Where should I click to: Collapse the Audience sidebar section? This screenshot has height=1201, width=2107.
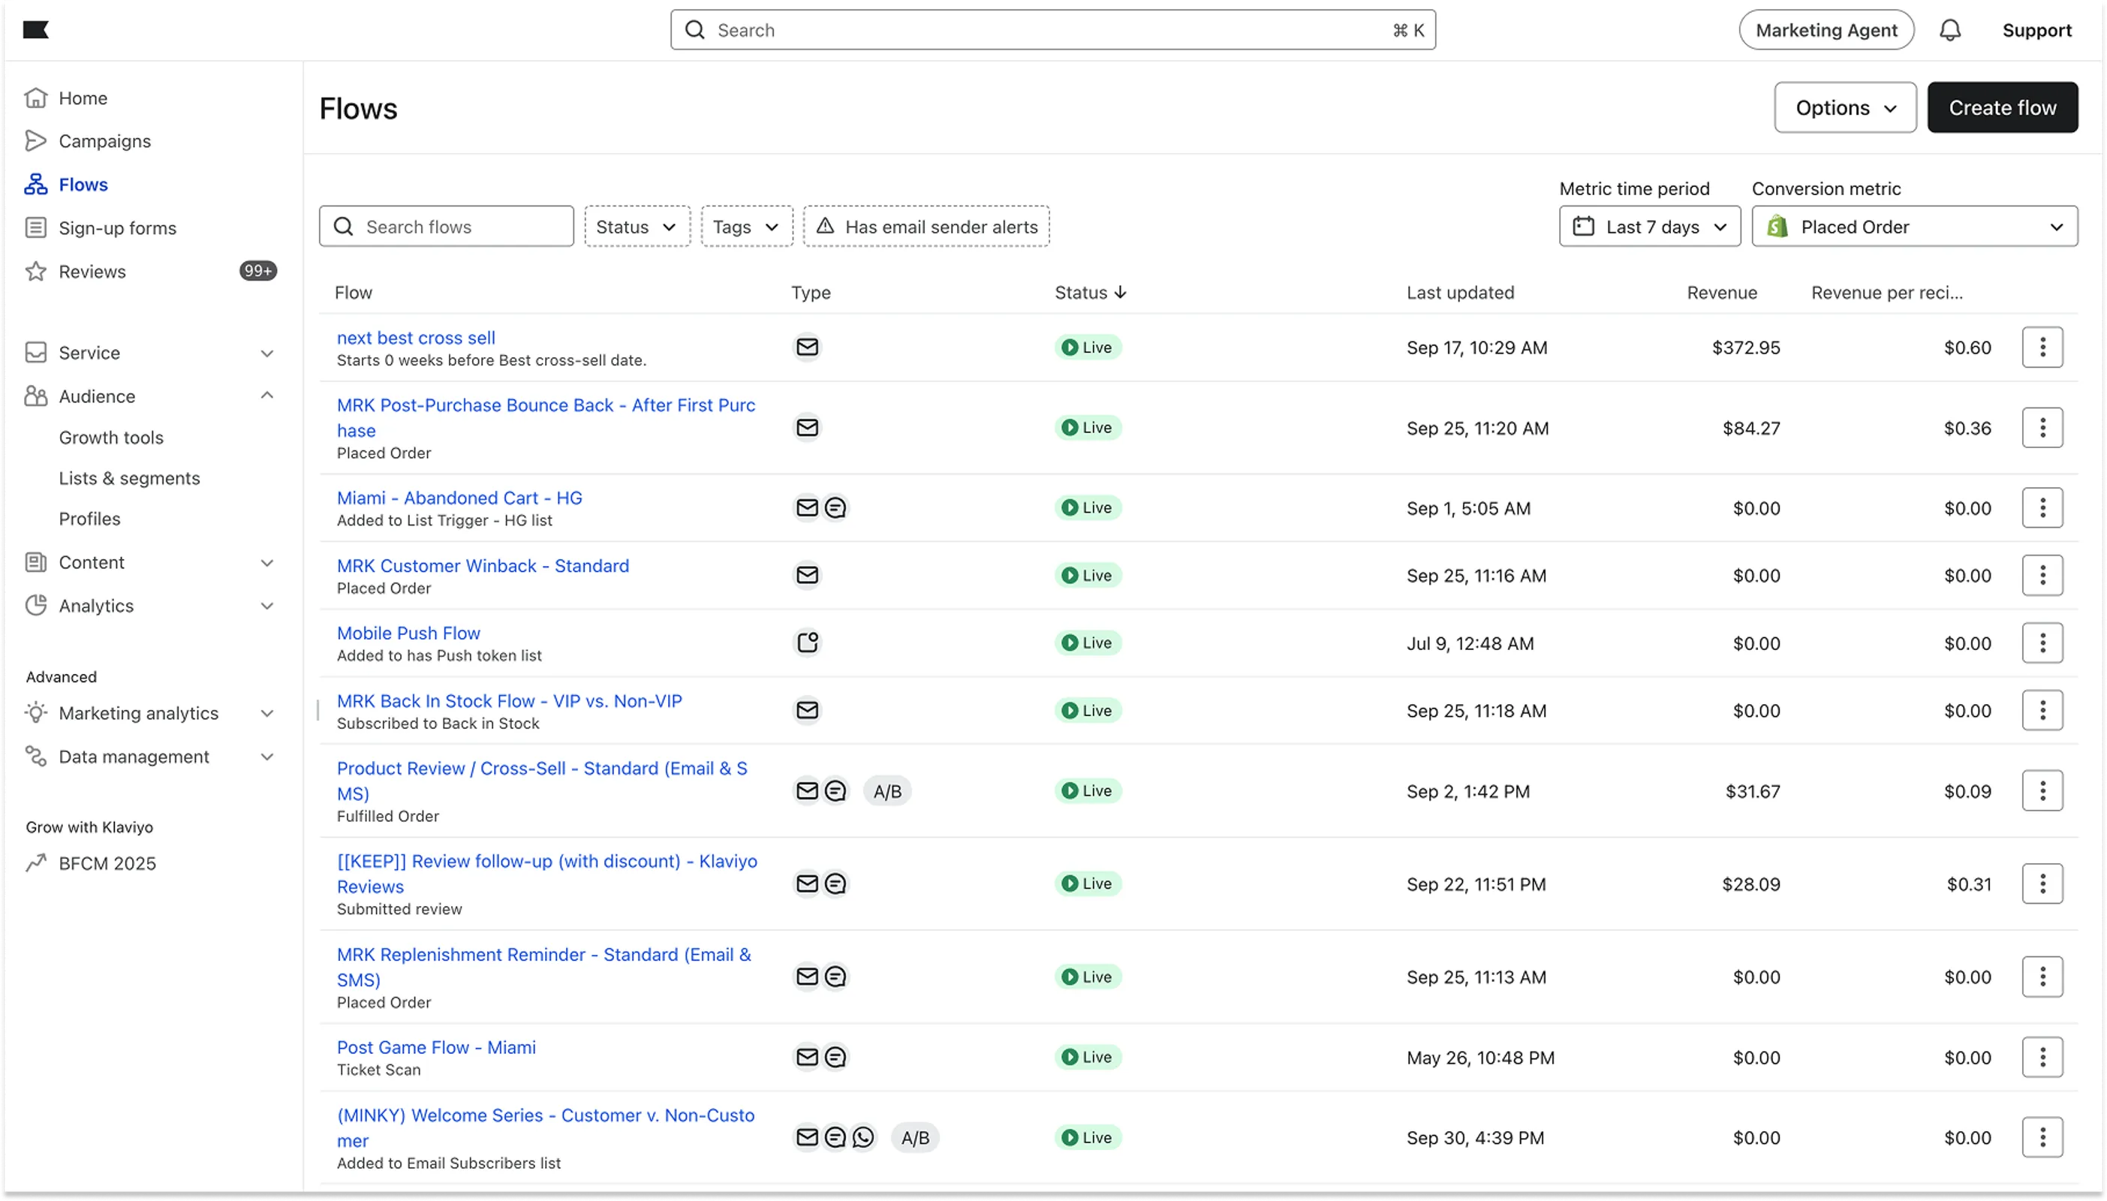(266, 396)
